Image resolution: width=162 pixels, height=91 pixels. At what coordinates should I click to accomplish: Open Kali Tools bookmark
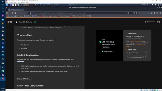pos(28,16)
